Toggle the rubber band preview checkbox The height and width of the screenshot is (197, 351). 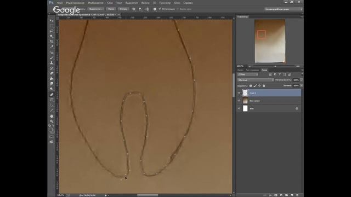click(x=178, y=9)
